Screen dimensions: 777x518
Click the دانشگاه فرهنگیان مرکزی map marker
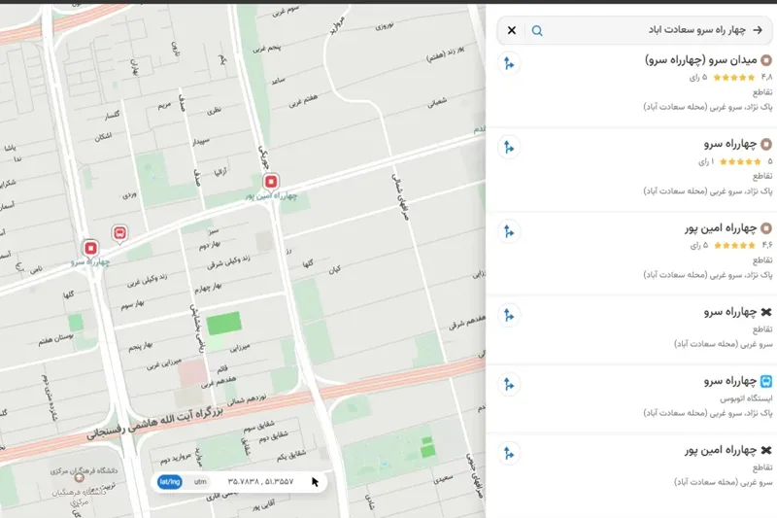tap(79, 478)
